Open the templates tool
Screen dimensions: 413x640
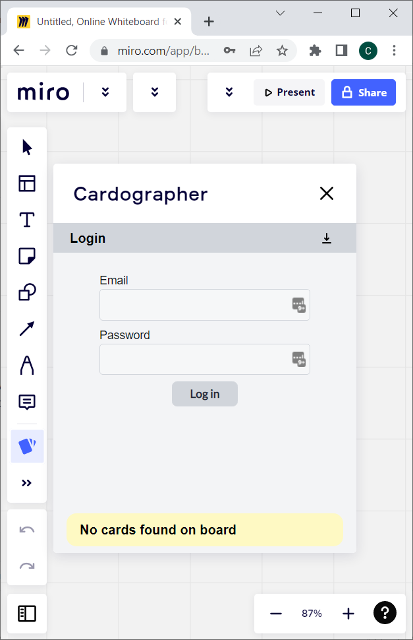coord(27,183)
